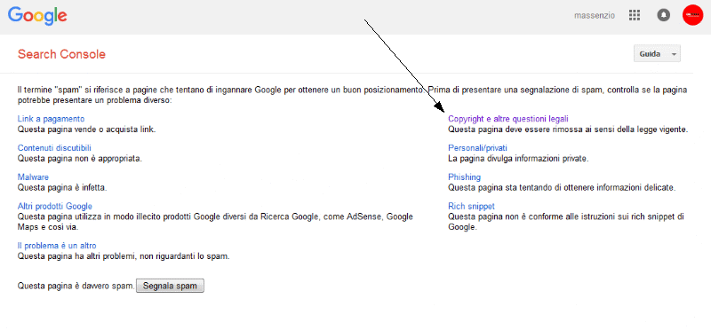The image size is (711, 330).
Task: Open Copyright e altre questioni legali link
Action: (507, 119)
